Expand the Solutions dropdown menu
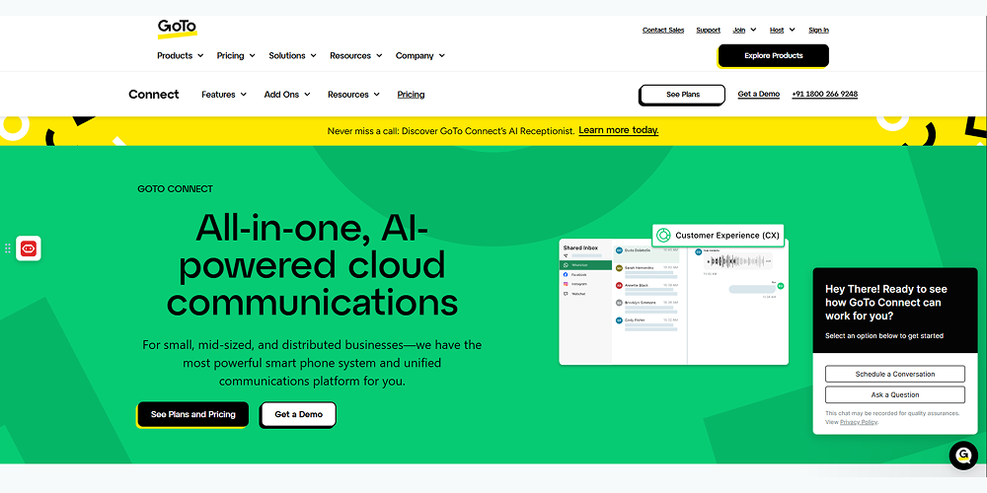 click(x=292, y=55)
